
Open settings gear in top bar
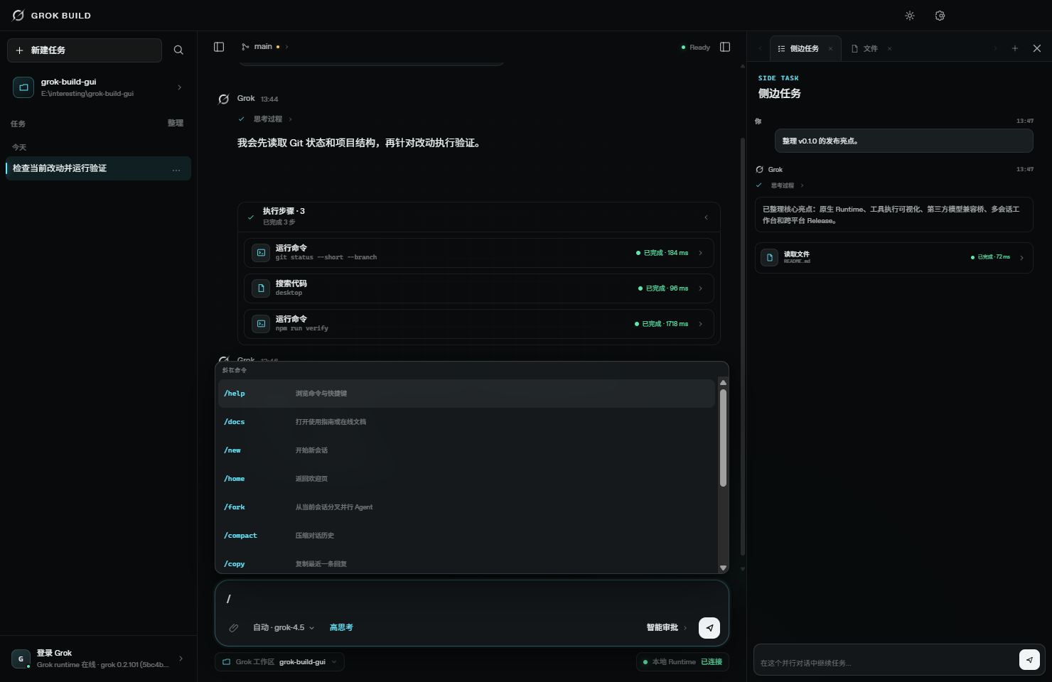[940, 16]
